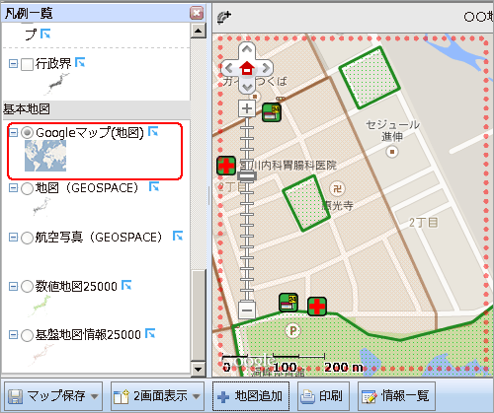Click the 地図（GEOSPACE） outline thumbnail
494x413 pixels.
[41, 207]
